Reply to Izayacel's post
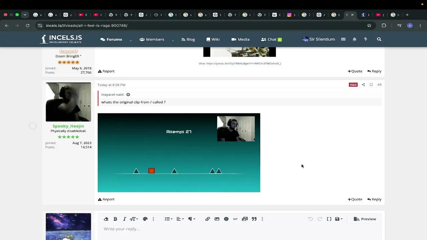This screenshot has height=240, width=427. [x=374, y=71]
